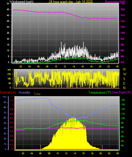Pick the 60 value on the temperature axis
132x157 pixels.
122,136
